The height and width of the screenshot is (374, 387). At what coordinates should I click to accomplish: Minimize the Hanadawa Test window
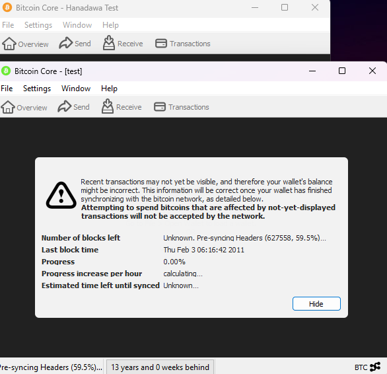255,7
